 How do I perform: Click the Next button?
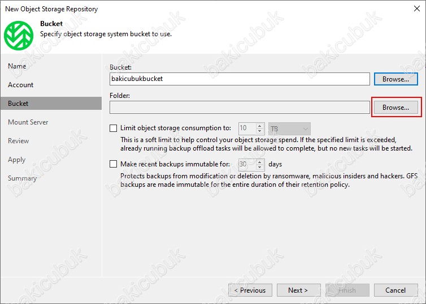pyautogui.click(x=298, y=290)
